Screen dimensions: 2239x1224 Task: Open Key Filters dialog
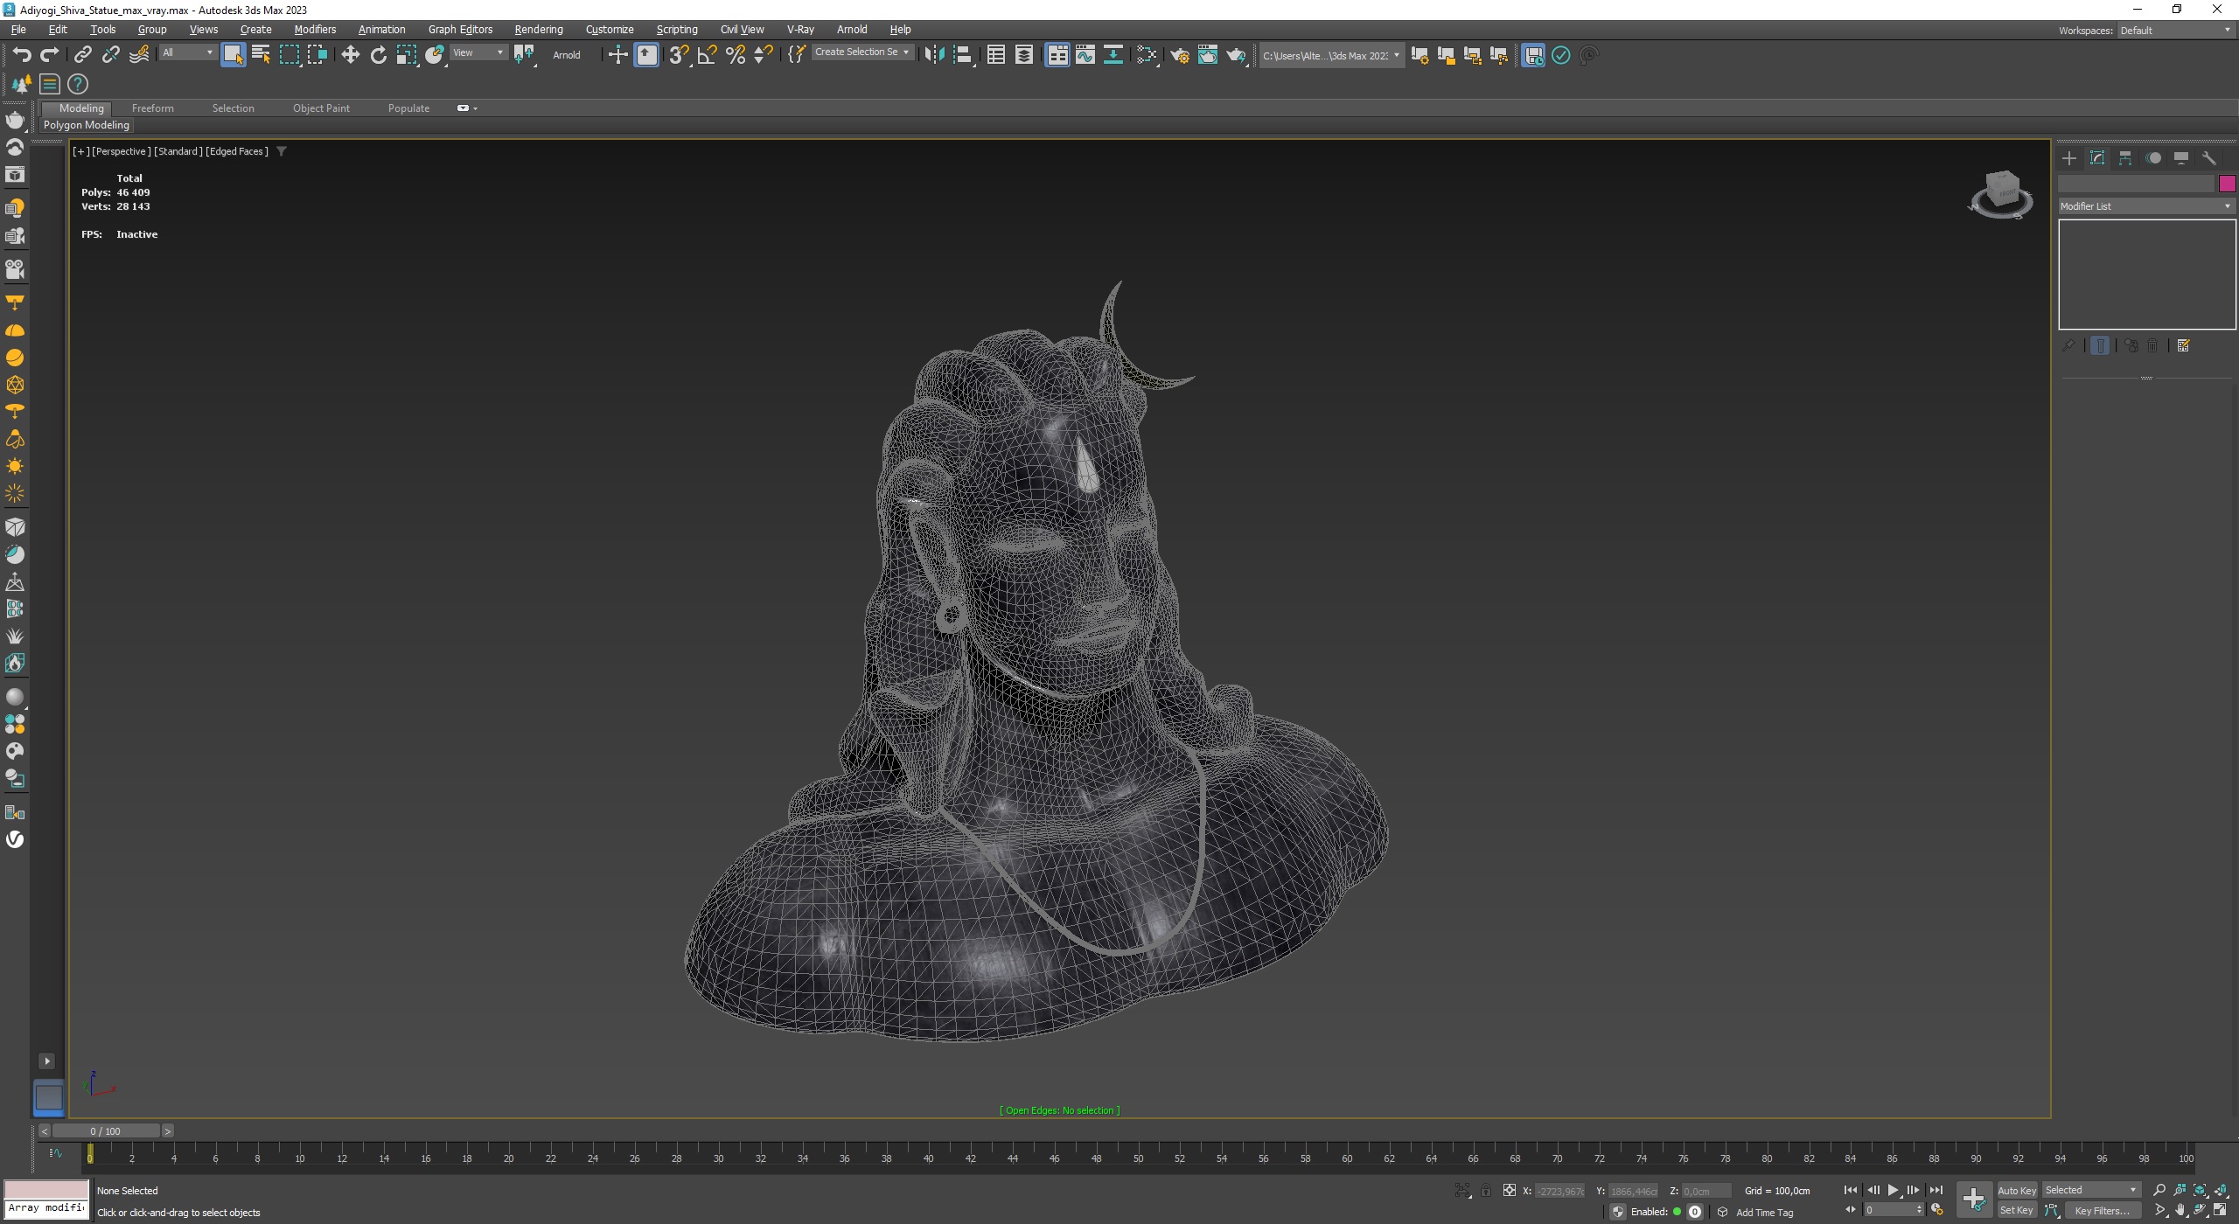click(2103, 1211)
